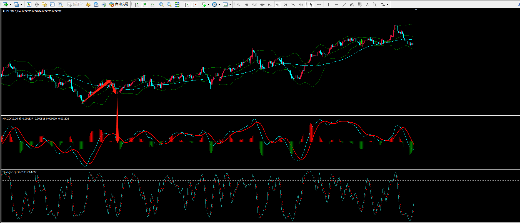The width and height of the screenshot is (520, 223).
Task: Open the Data Window panel icon
Action: point(37,4)
